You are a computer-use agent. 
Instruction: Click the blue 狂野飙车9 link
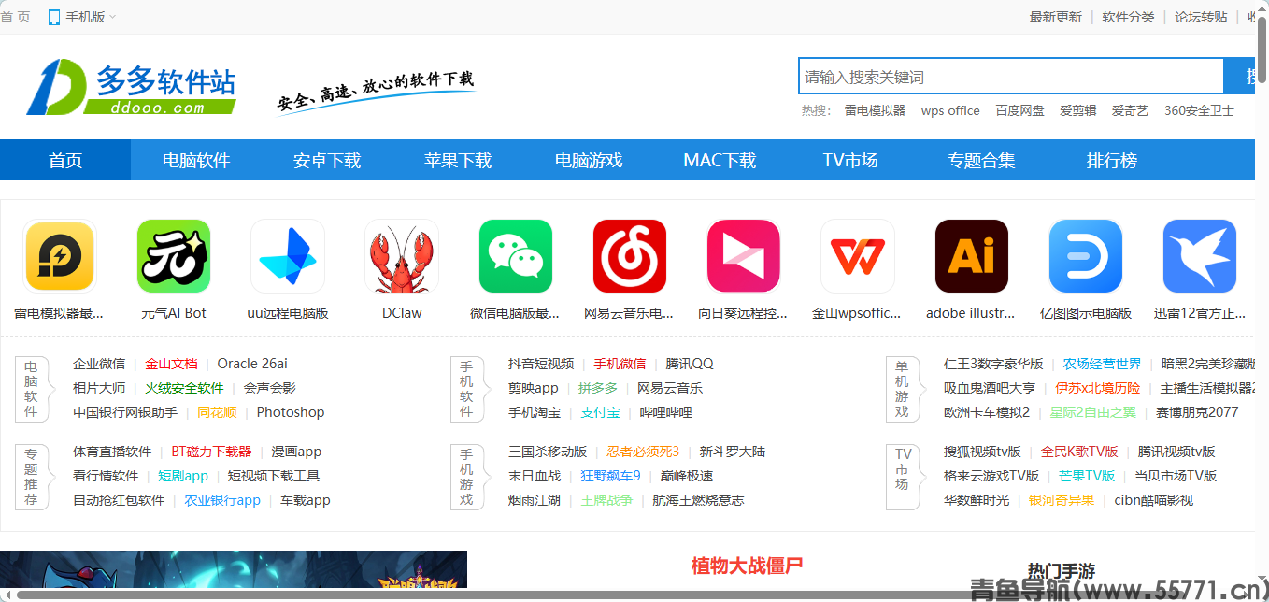coord(610,476)
